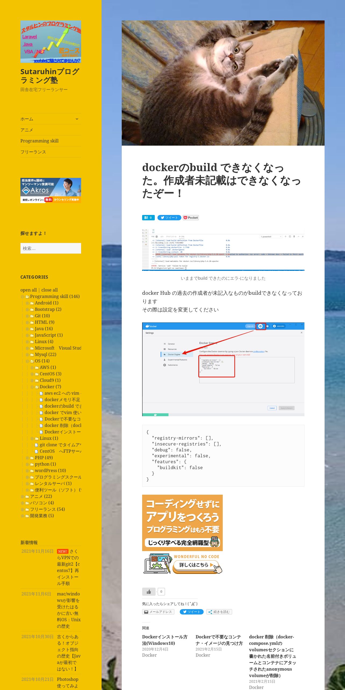Open the レンタルサーバ (1) category
This screenshot has height=690, width=345.
tap(53, 483)
